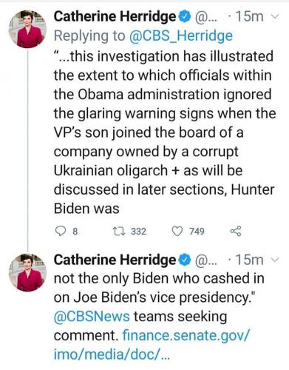Click reply icon on first tweet
The height and width of the screenshot is (370, 289).
coord(60,232)
